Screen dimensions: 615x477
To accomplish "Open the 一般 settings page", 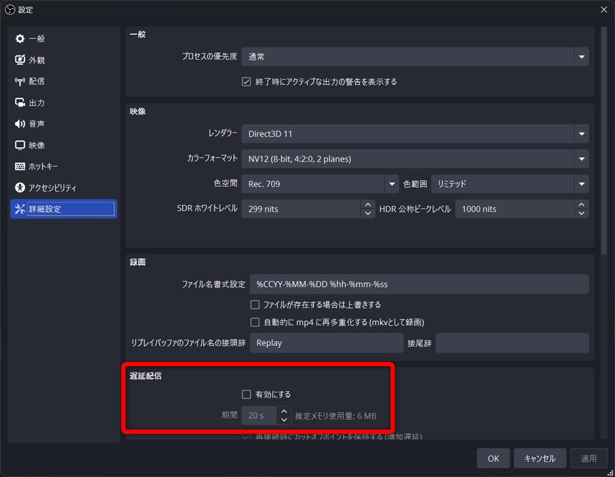I will coord(63,39).
